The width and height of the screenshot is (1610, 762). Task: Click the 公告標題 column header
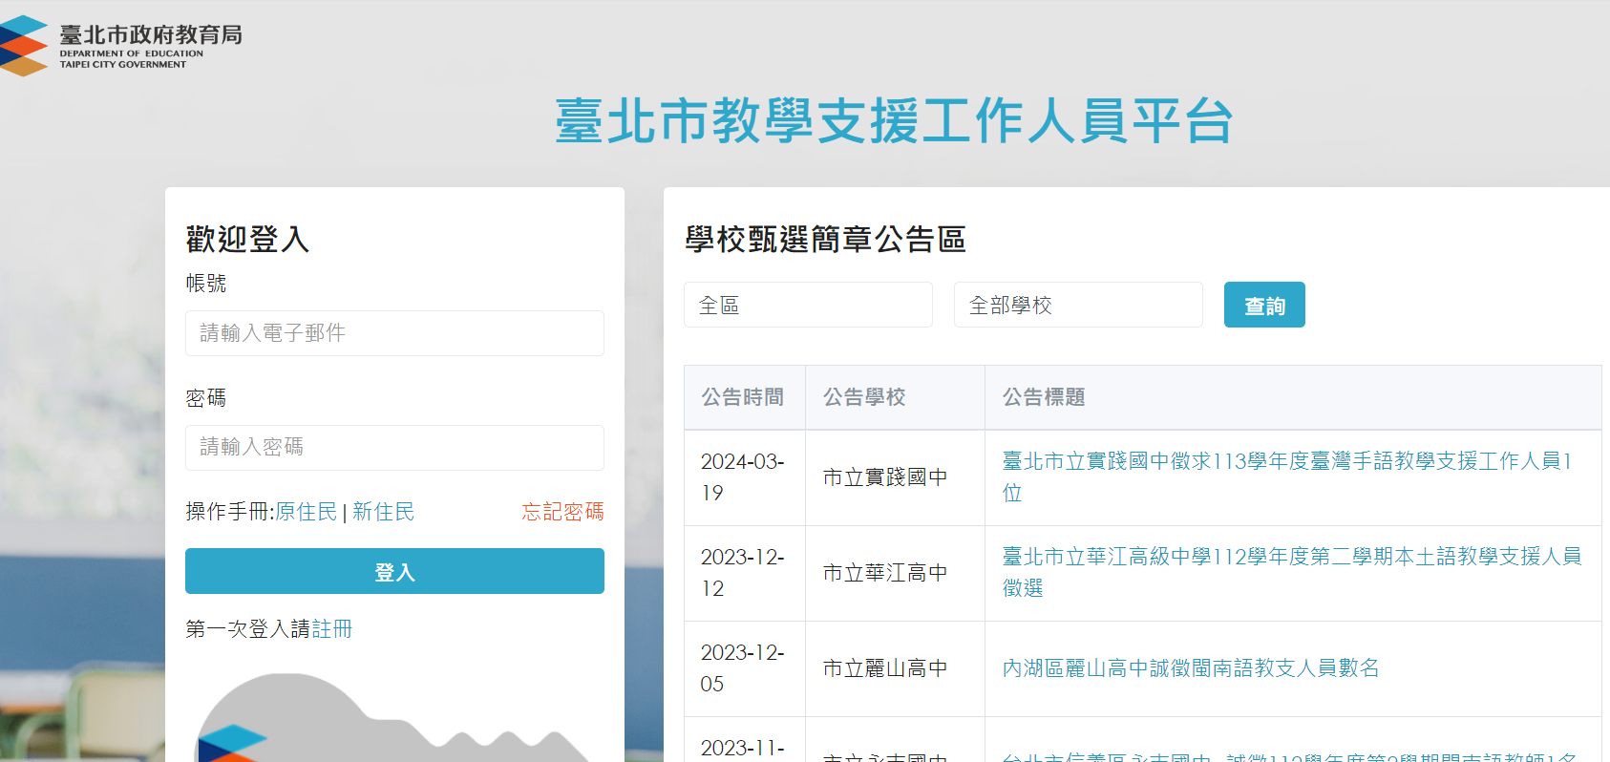tap(1293, 397)
